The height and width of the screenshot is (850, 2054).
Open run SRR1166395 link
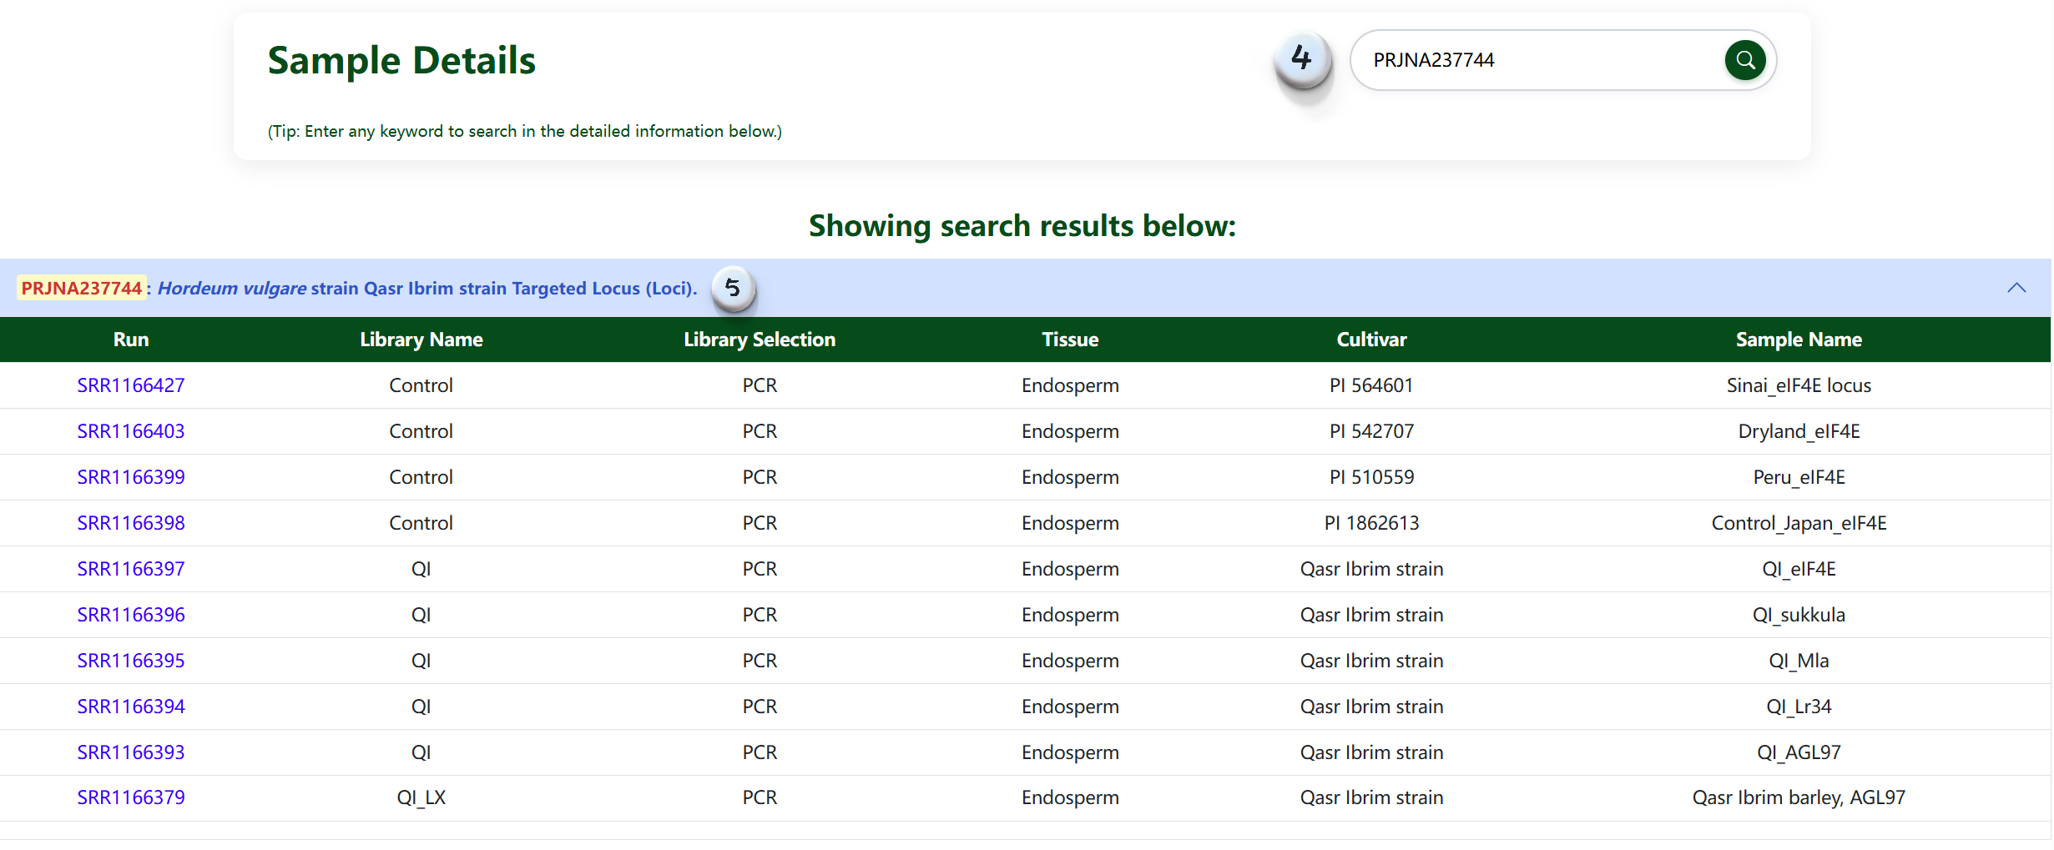point(131,661)
